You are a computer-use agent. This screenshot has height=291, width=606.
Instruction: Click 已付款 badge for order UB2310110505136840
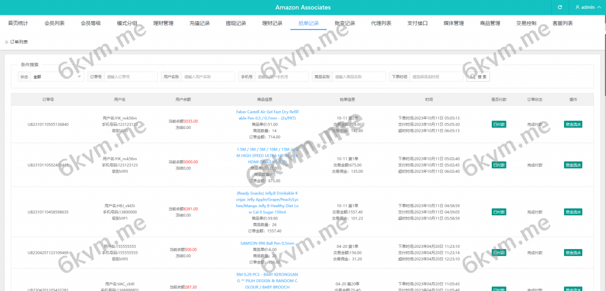point(498,124)
